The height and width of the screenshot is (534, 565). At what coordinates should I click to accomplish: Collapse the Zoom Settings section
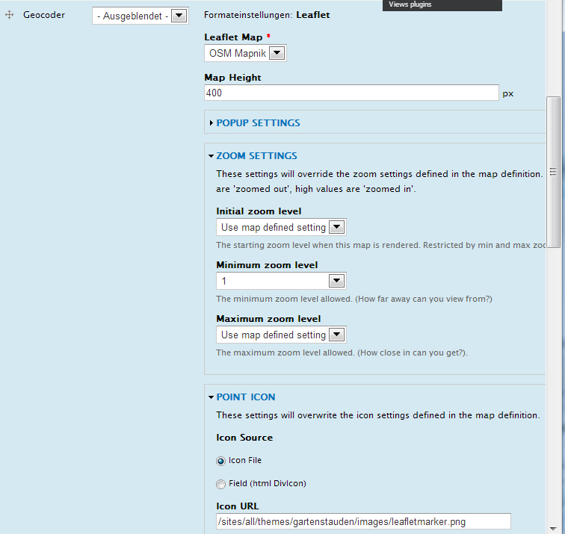[x=212, y=156]
